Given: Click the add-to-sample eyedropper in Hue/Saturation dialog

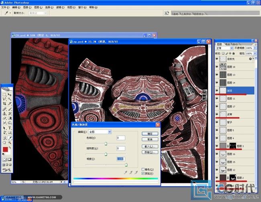Looking at the screenshot, I should coord(131,172).
